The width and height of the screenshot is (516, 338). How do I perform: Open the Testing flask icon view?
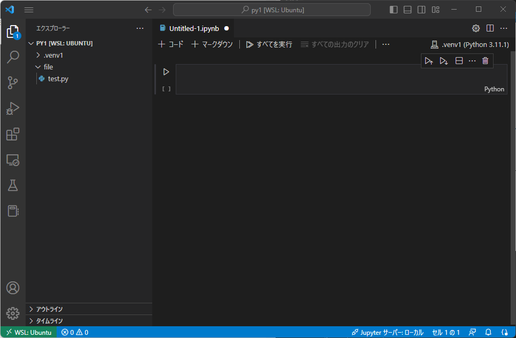click(x=13, y=185)
